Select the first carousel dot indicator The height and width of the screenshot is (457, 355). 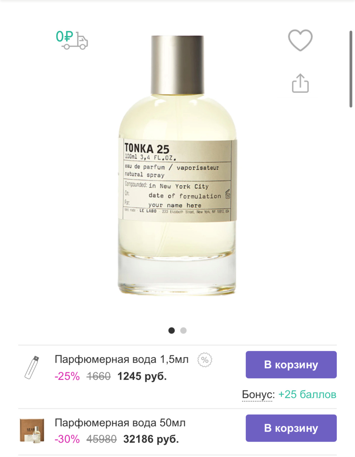click(x=172, y=331)
